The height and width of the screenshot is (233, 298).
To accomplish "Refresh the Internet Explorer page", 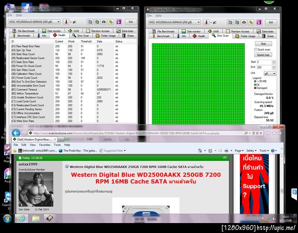I will [x=257, y=133].
